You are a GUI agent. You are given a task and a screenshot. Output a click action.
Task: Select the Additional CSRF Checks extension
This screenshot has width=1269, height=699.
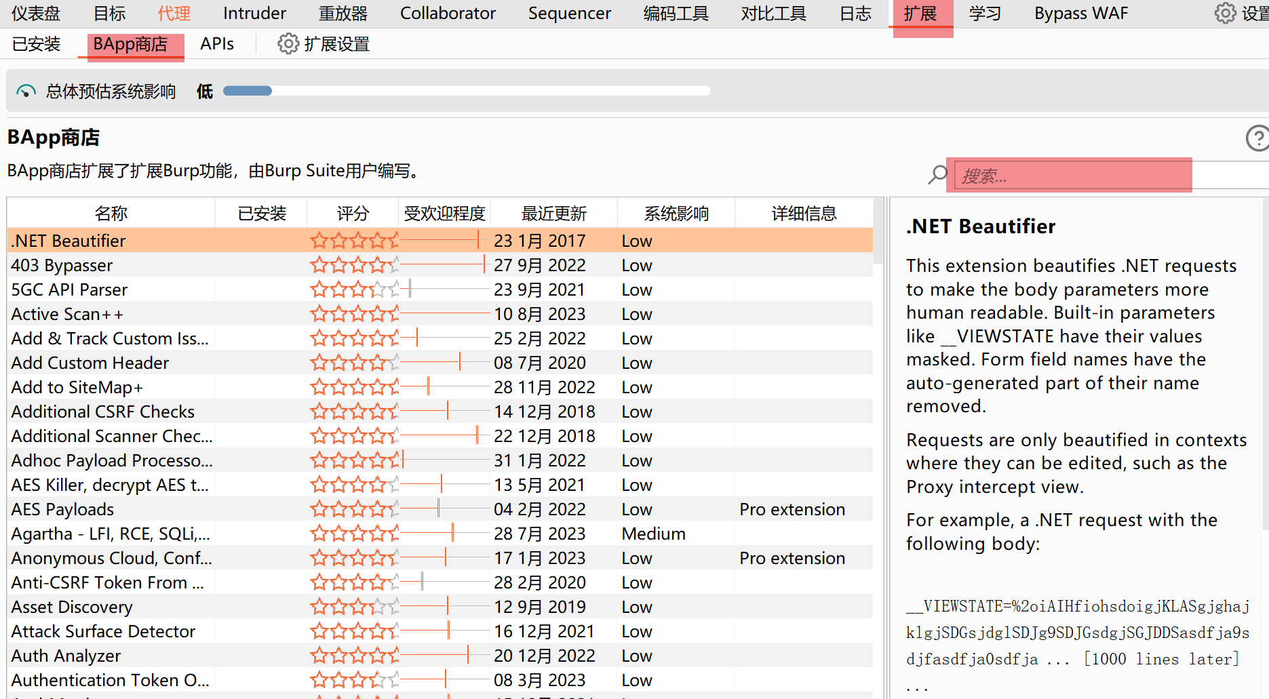tap(440, 412)
